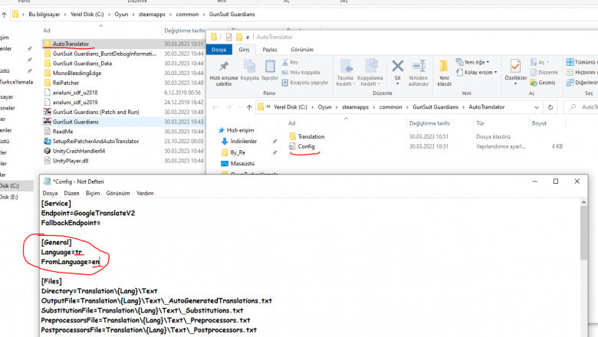Select the Config file in AutoTranslator folder
This screenshot has height=337, width=598.
306,146
